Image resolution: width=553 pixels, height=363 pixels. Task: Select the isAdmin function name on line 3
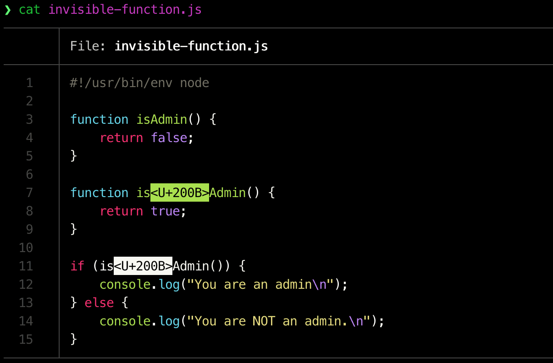click(162, 120)
